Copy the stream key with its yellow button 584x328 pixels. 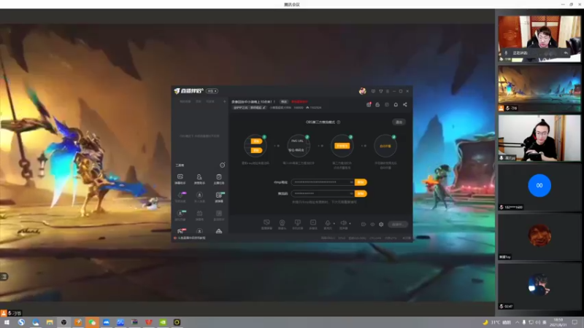[361, 194]
